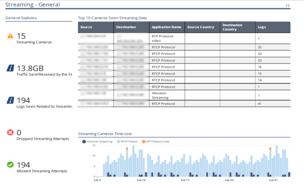Image resolution: width=304 pixels, height=184 pixels.
Task: Click the 5 tick on the chart's vertical axis
Action: (95, 166)
